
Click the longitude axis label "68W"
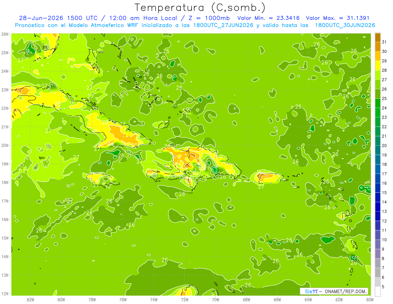pyautogui.click(x=246, y=299)
